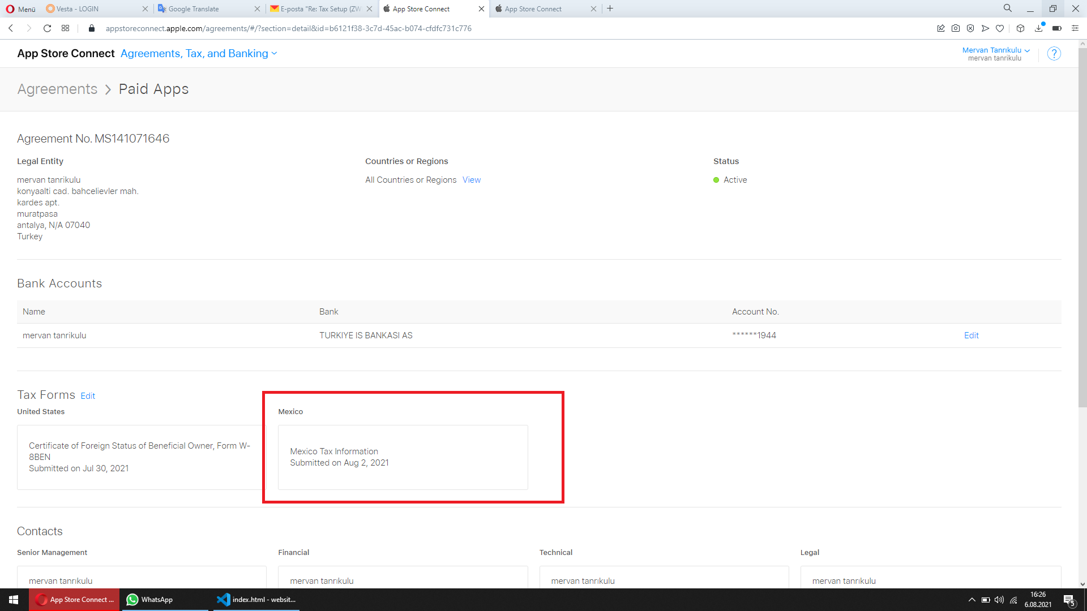
Task: Click the snapshot camera icon
Action: point(956,28)
